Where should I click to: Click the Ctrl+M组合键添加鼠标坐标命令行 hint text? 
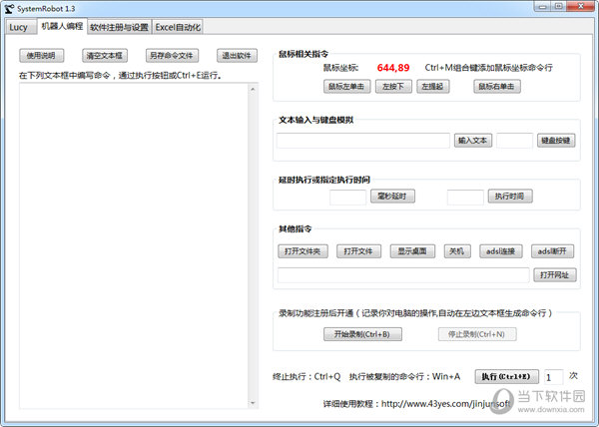pyautogui.click(x=488, y=68)
